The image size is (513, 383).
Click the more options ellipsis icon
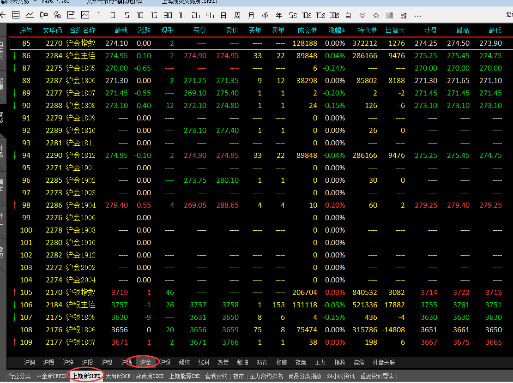click(x=418, y=16)
